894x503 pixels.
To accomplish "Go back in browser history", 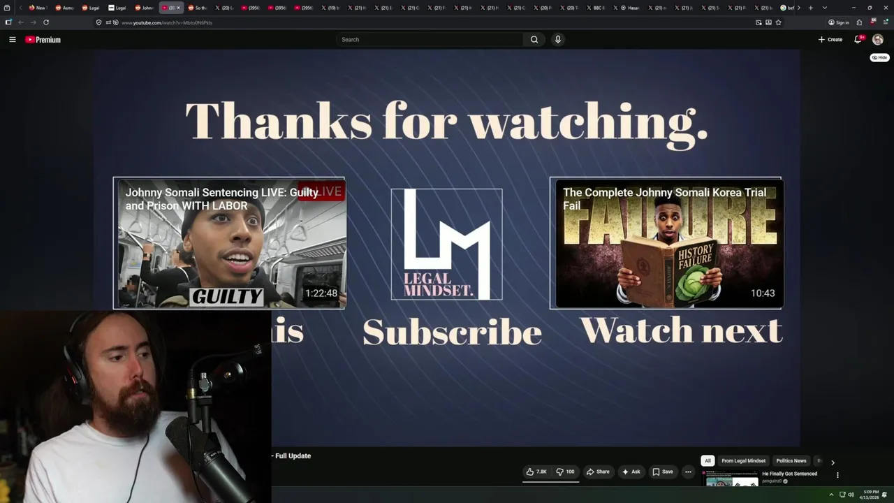I will (x=21, y=22).
